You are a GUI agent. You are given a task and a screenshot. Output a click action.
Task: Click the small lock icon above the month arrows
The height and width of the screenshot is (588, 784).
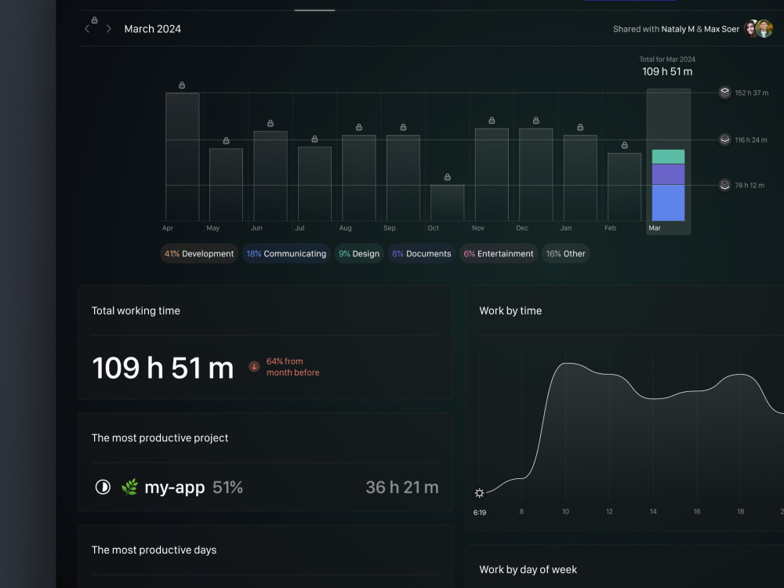[x=95, y=20]
